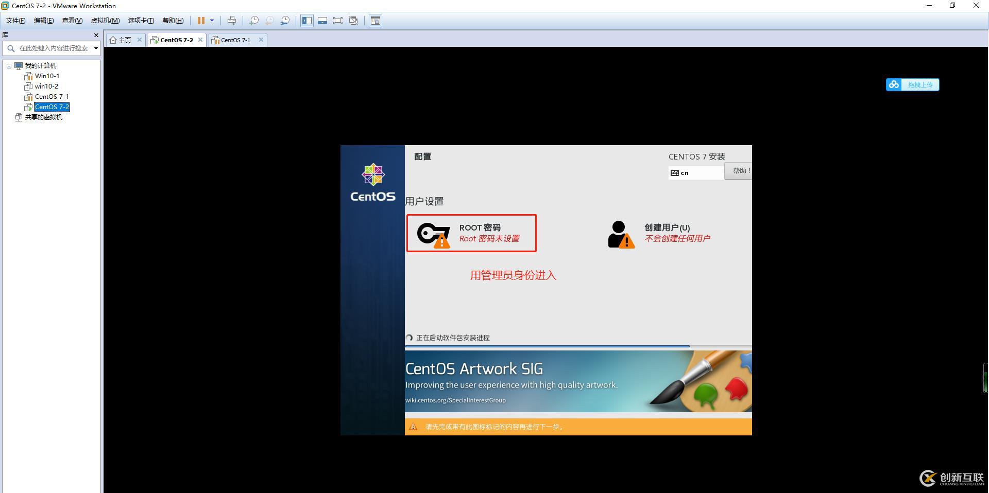Minimize the VMware Workstation window
Viewport: 989px width, 493px height.
click(x=929, y=6)
